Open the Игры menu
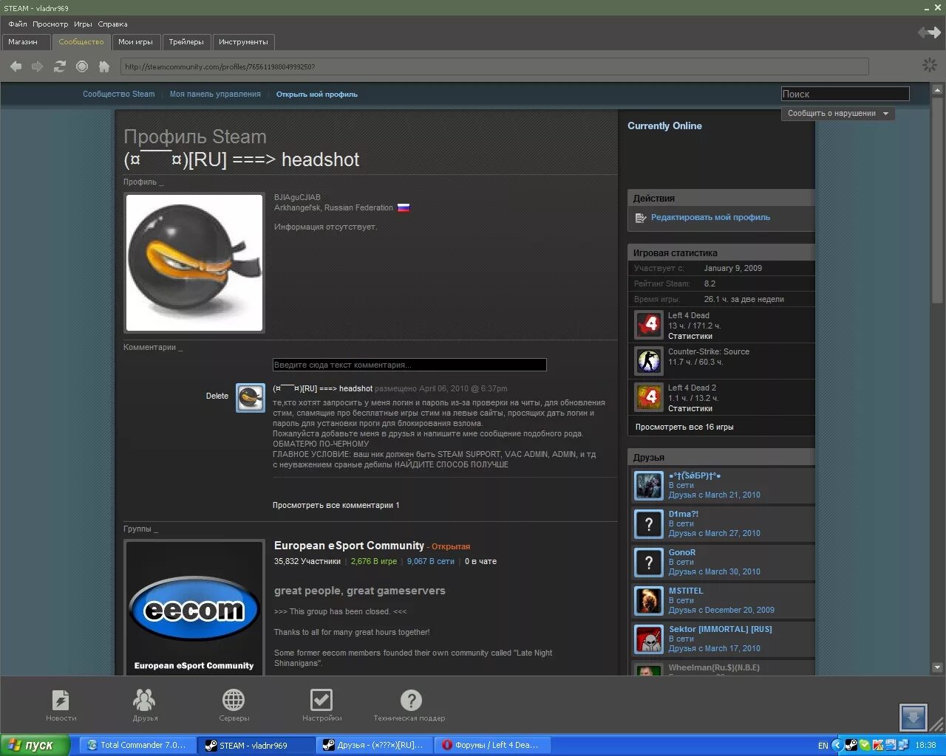The width and height of the screenshot is (946, 756). coord(83,24)
